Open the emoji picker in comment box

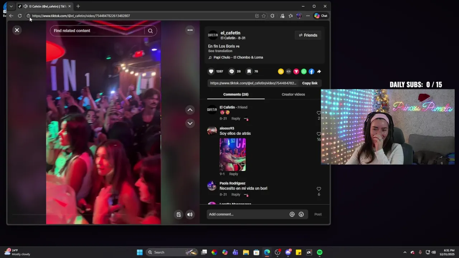coord(301,214)
